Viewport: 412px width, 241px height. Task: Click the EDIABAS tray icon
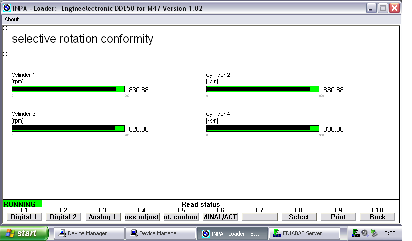356,233
